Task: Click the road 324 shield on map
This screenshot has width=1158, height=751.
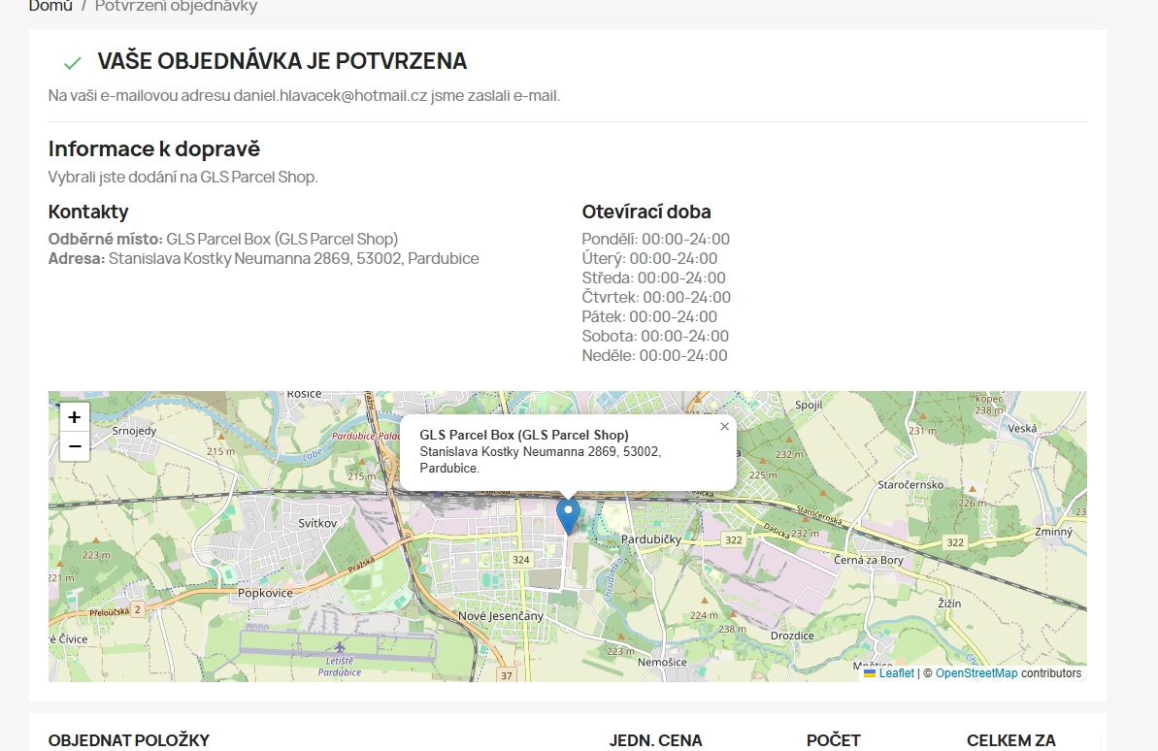Action: click(x=521, y=560)
